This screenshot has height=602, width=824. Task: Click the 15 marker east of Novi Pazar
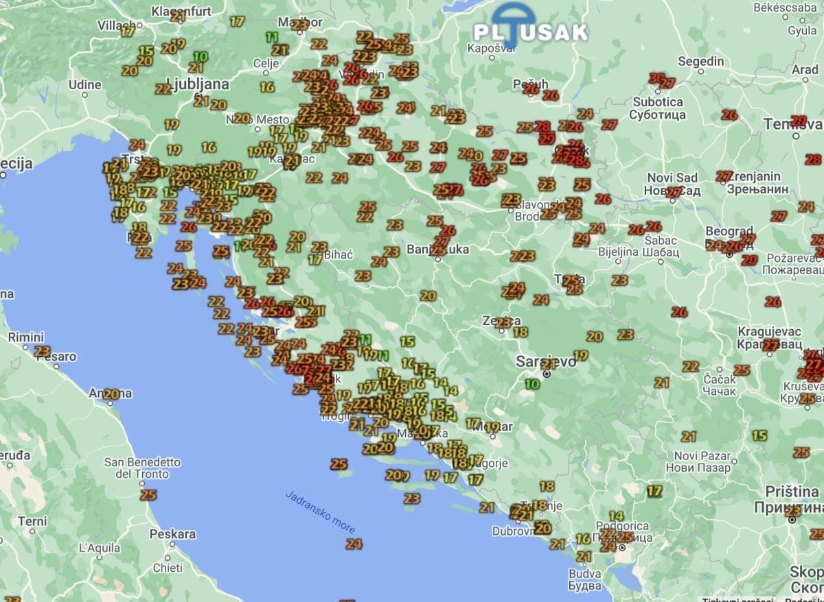point(759,435)
